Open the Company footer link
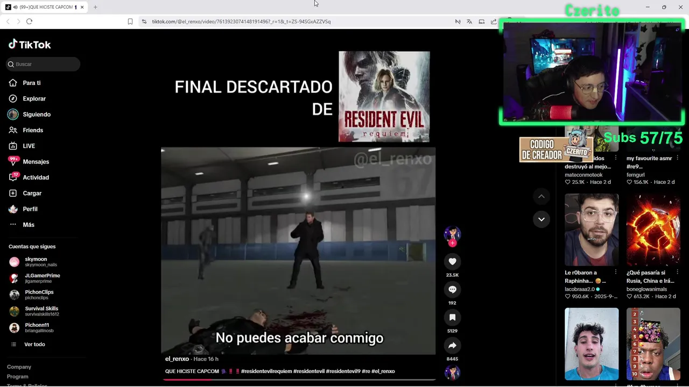Screen dimensions: 689x387 click(x=19, y=367)
